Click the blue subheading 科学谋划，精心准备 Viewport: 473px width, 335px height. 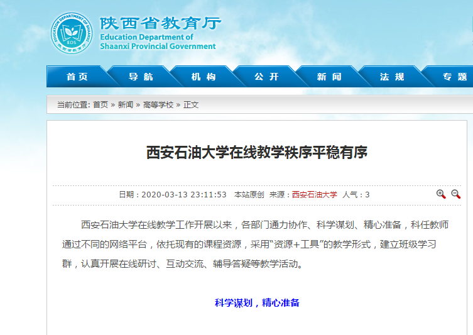click(257, 303)
